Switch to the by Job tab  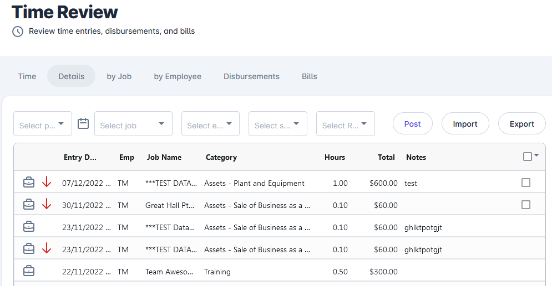(x=119, y=76)
